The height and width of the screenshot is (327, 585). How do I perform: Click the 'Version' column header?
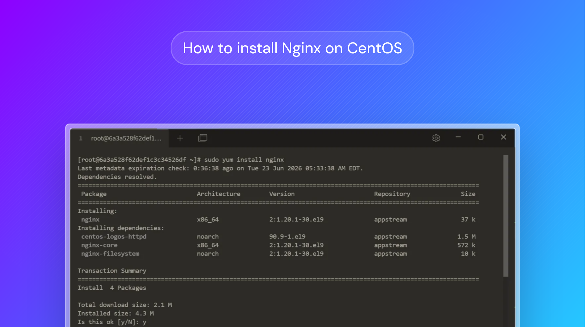[282, 194]
